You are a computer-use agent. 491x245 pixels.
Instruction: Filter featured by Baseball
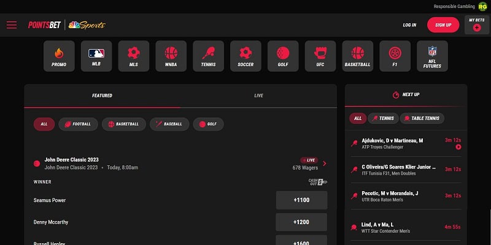(169, 124)
